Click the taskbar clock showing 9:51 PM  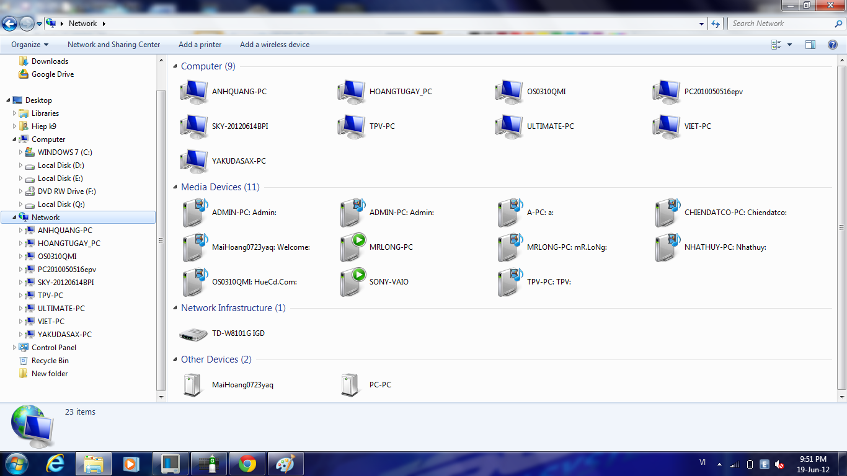[813, 464]
